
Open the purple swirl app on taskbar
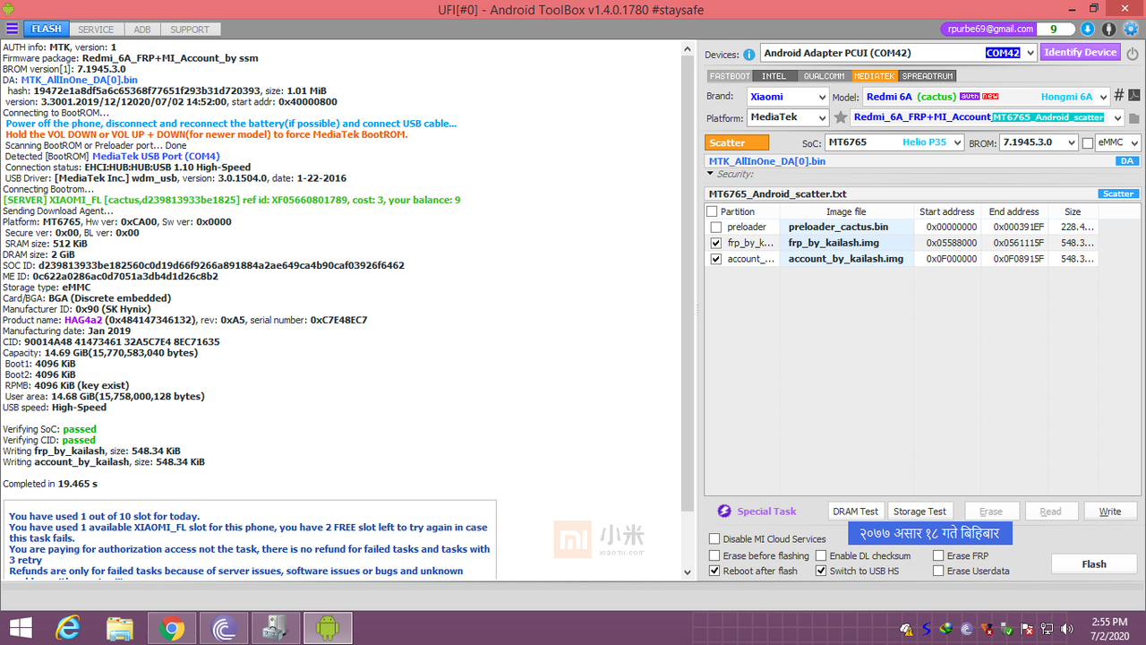[224, 629]
